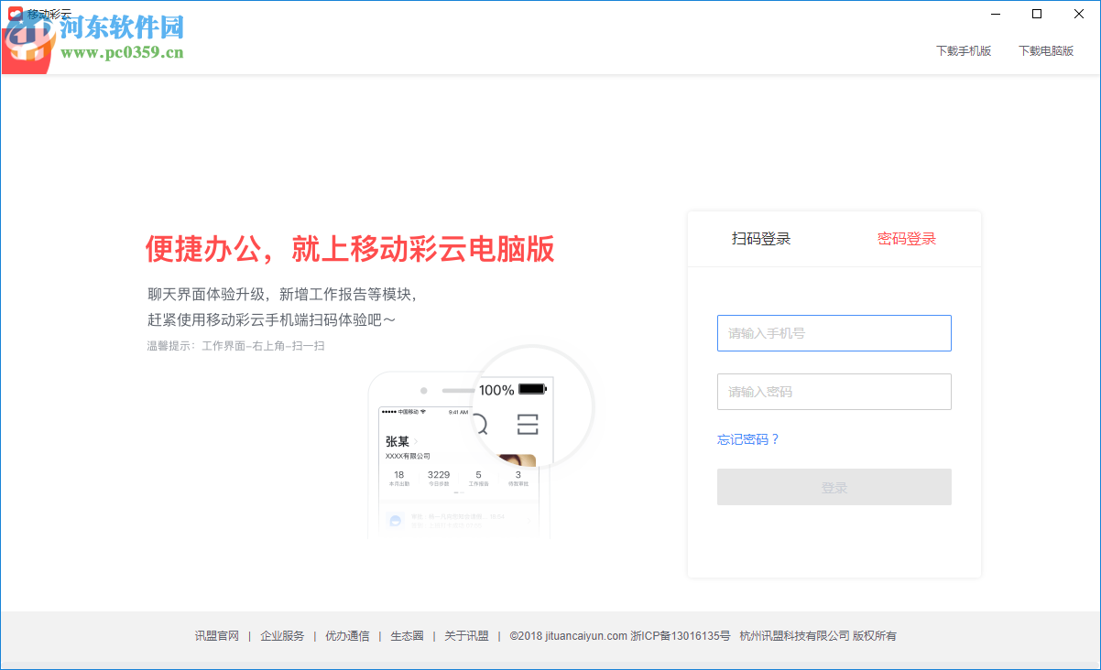Switch to the 密码登录 tab
Viewport: 1101px width, 670px height.
[905, 238]
